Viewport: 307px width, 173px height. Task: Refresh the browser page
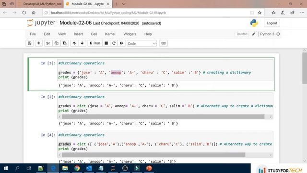24,12
